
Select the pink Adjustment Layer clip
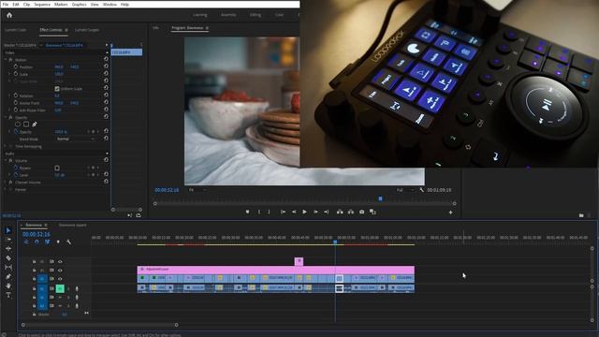(x=275, y=270)
